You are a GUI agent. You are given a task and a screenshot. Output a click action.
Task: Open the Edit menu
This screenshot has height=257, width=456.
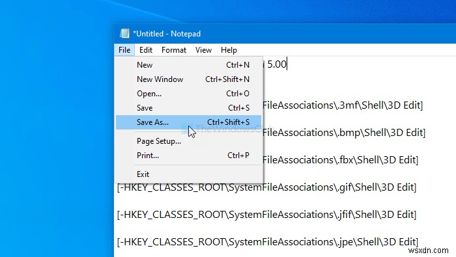[146, 50]
